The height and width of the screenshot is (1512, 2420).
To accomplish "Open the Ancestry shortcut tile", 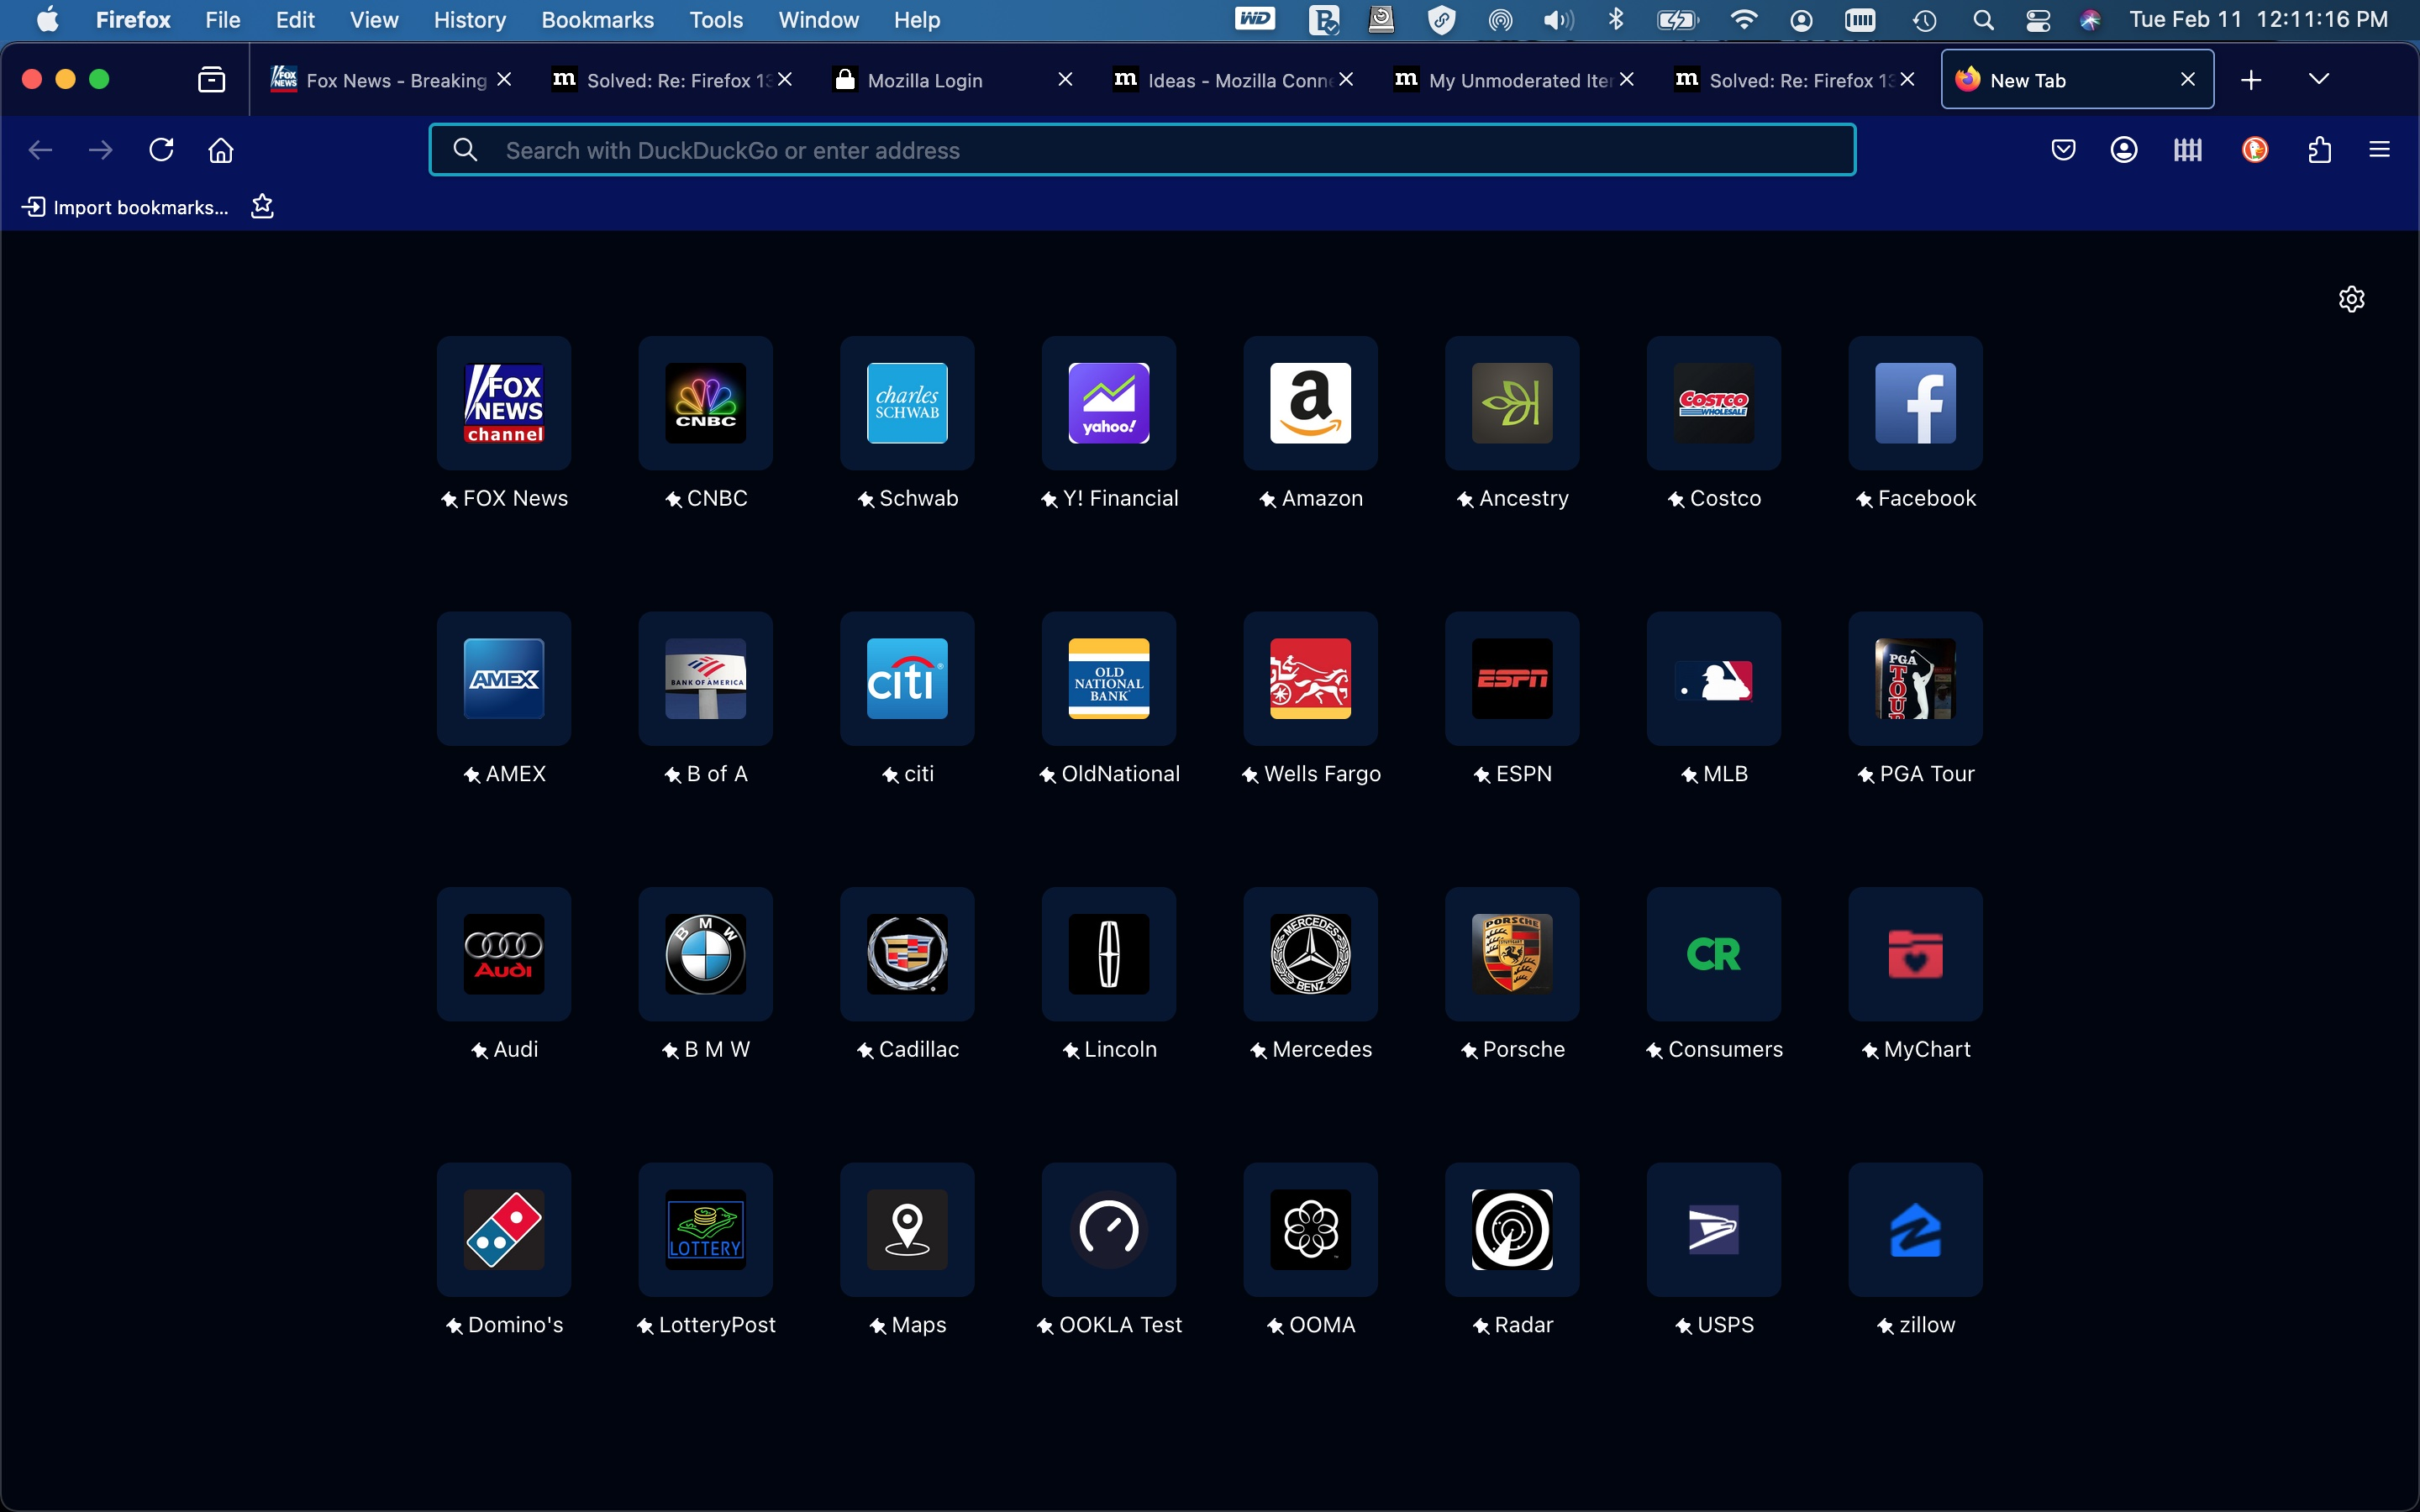I will pos(1512,403).
